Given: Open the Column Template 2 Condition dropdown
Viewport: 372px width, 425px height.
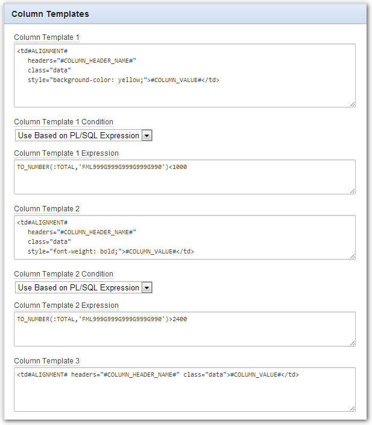Looking at the screenshot, I should click(x=83, y=287).
